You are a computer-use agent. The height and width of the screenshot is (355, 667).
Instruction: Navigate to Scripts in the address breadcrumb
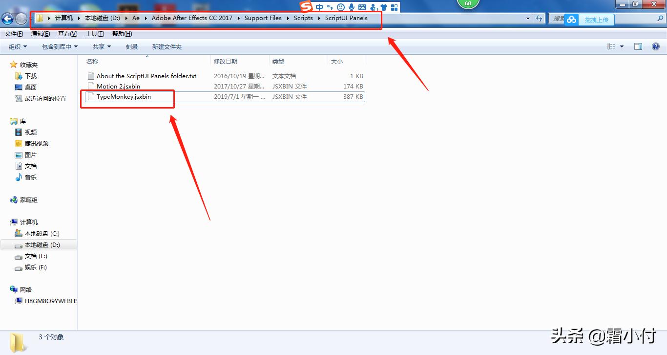303,18
